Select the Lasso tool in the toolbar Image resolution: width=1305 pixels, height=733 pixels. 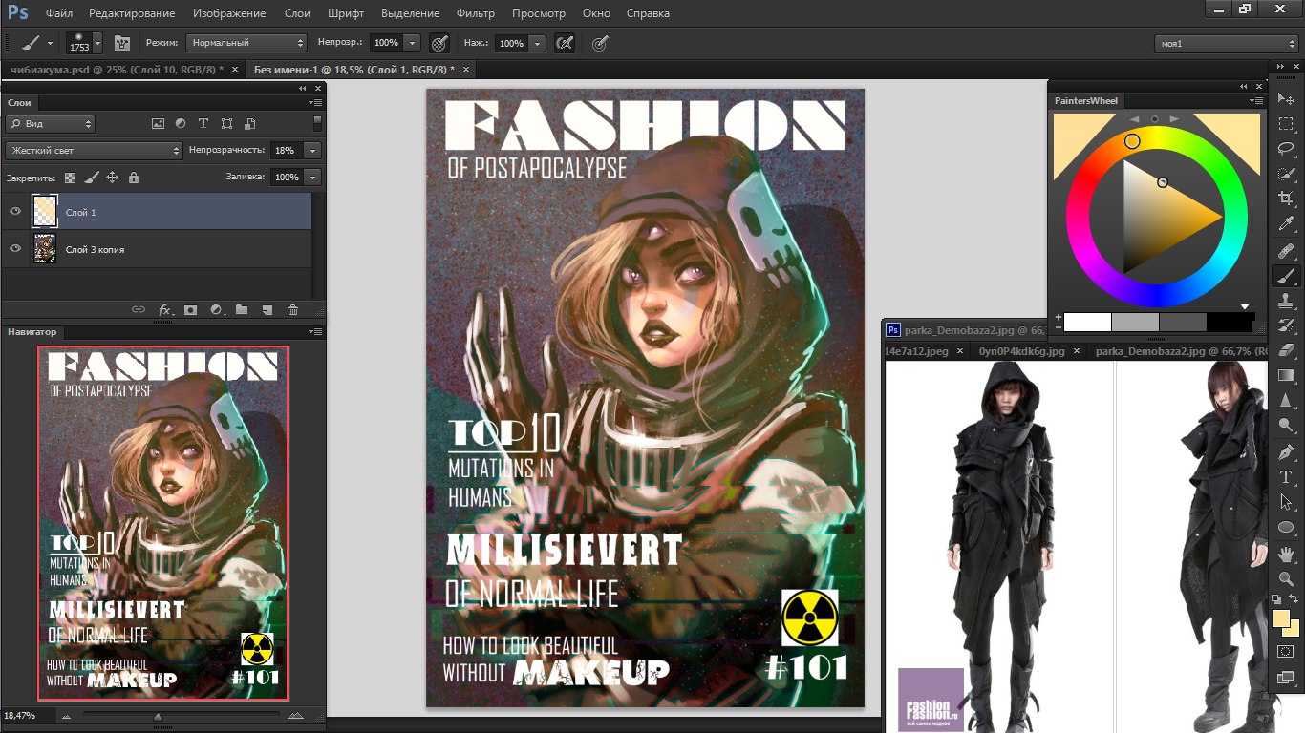1286,149
